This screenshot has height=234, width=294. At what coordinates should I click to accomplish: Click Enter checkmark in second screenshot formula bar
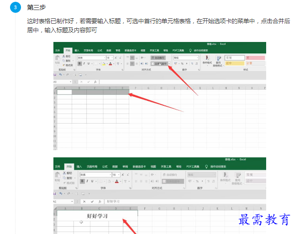coord(92,202)
